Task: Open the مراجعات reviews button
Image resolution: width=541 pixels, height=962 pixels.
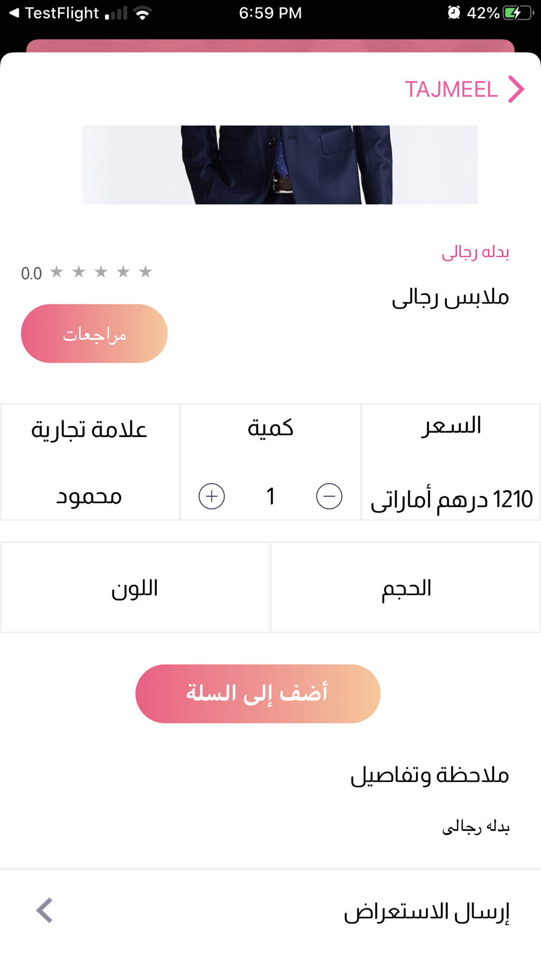Action: 94,333
